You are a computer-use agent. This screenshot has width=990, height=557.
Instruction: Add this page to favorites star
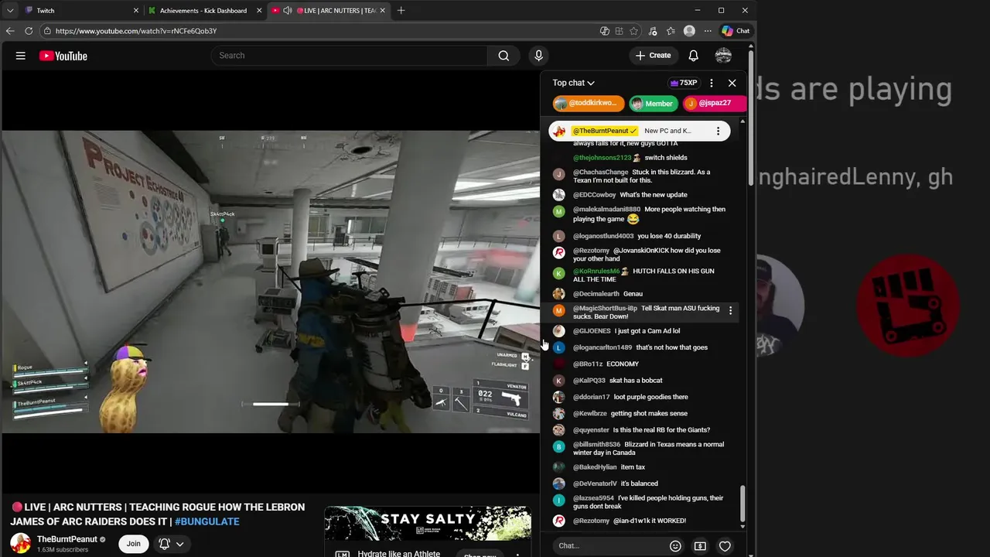(x=634, y=31)
